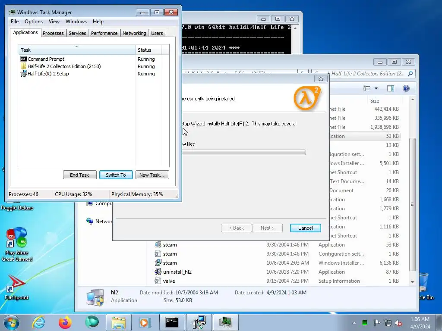Screen dimensions: 442x331
Task: Switch to the Networking tab
Action: click(134, 33)
